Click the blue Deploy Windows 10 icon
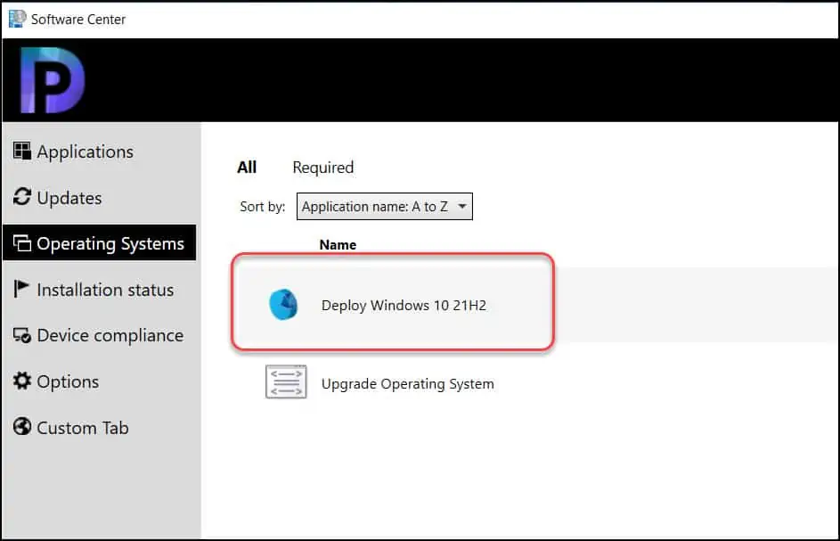Viewport: 840px width, 541px height. click(283, 305)
